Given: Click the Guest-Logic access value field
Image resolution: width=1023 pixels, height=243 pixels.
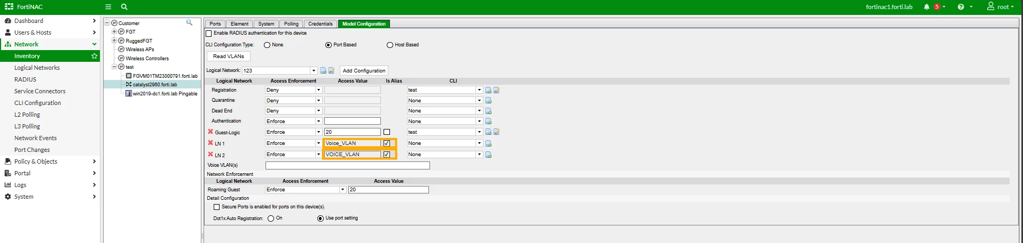Looking at the screenshot, I should click(x=353, y=132).
